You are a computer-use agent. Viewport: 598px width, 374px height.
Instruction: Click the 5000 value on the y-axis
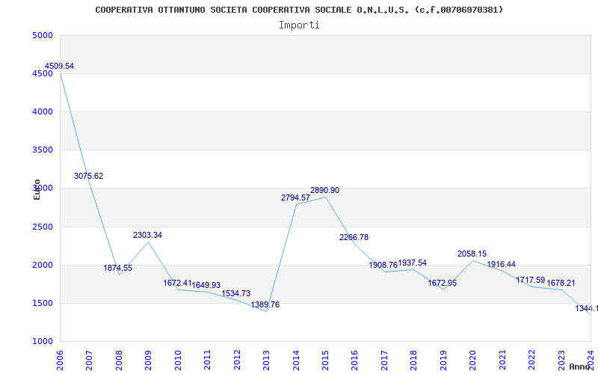tap(42, 36)
